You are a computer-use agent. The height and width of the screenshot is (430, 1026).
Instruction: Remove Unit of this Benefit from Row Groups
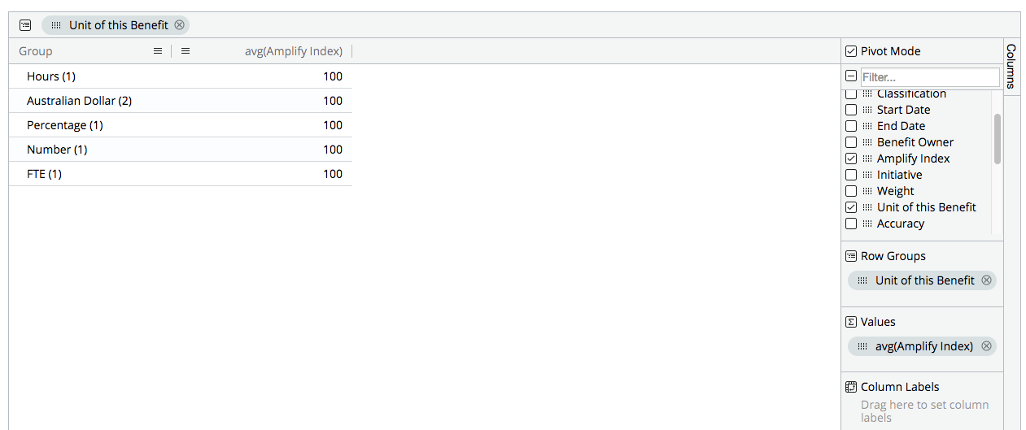[986, 280]
